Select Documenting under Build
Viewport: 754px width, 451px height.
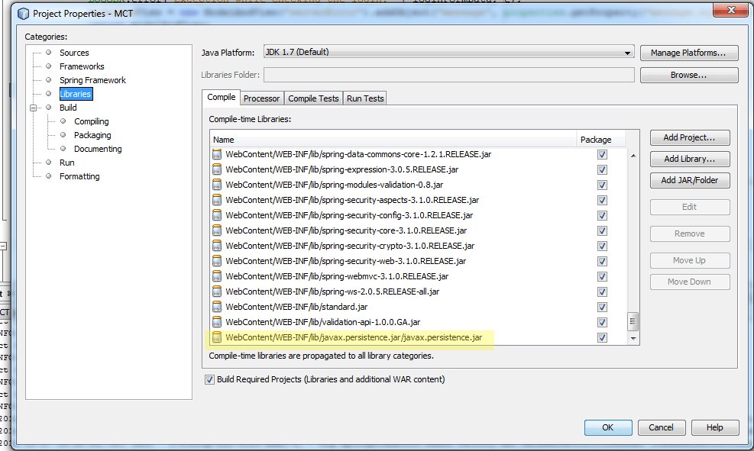click(x=98, y=149)
